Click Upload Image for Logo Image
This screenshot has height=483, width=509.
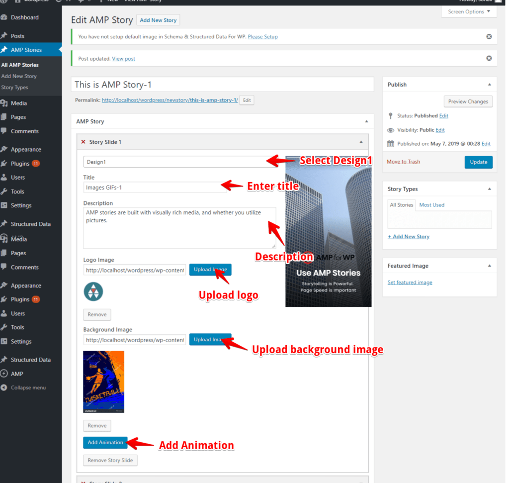pos(210,270)
